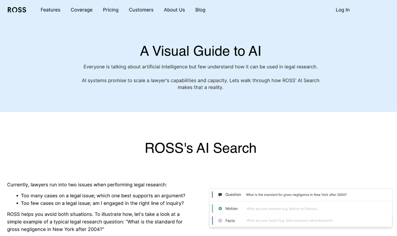Click the Question speech bubble icon
This screenshot has height=236, width=397.
coord(220,195)
